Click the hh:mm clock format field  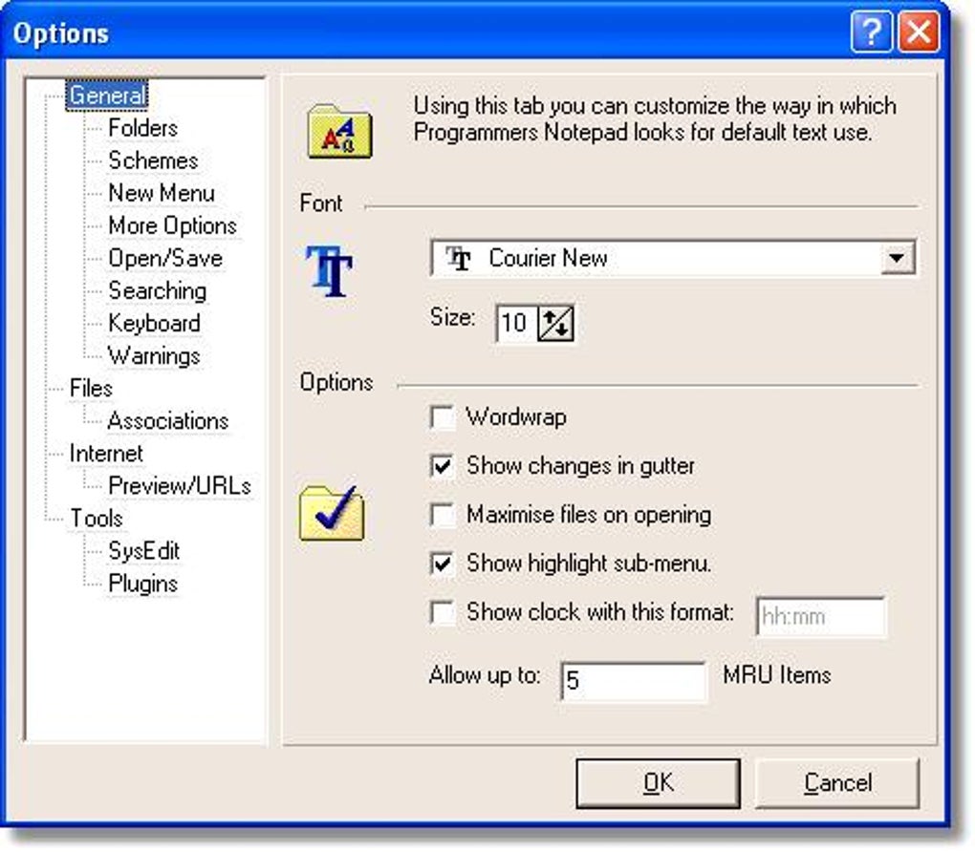[x=821, y=616]
